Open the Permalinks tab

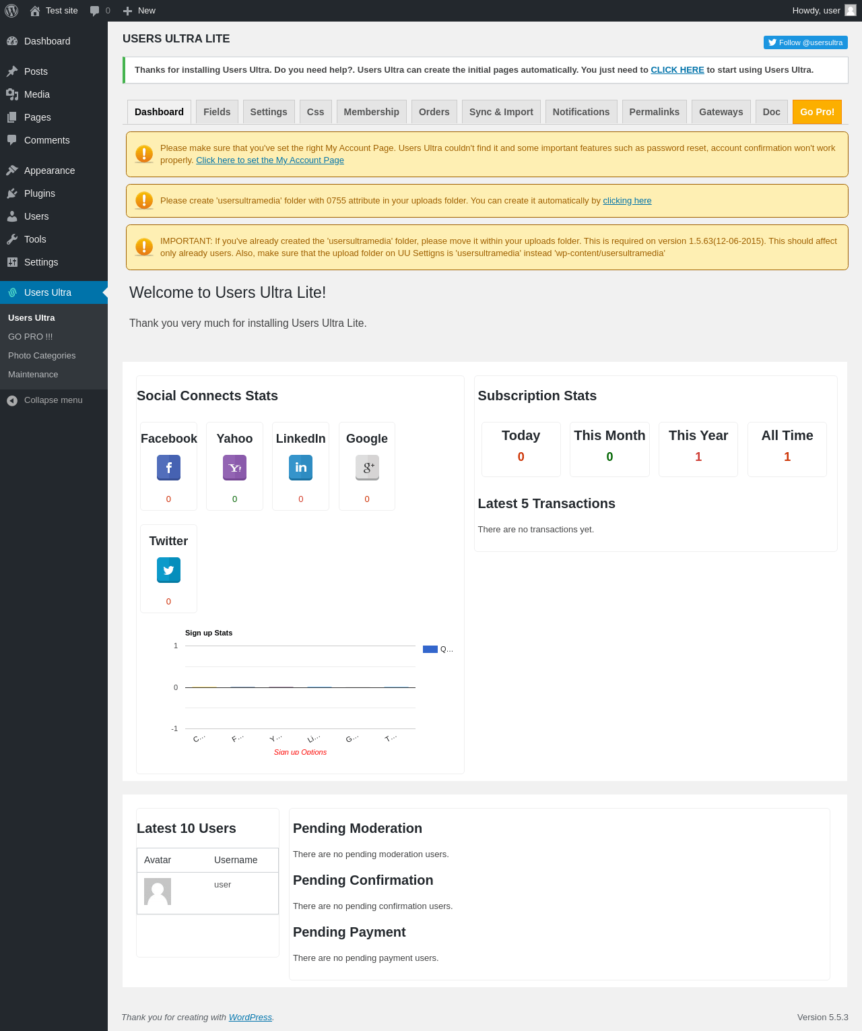click(x=655, y=112)
